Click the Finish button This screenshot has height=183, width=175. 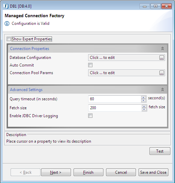coord(88,172)
